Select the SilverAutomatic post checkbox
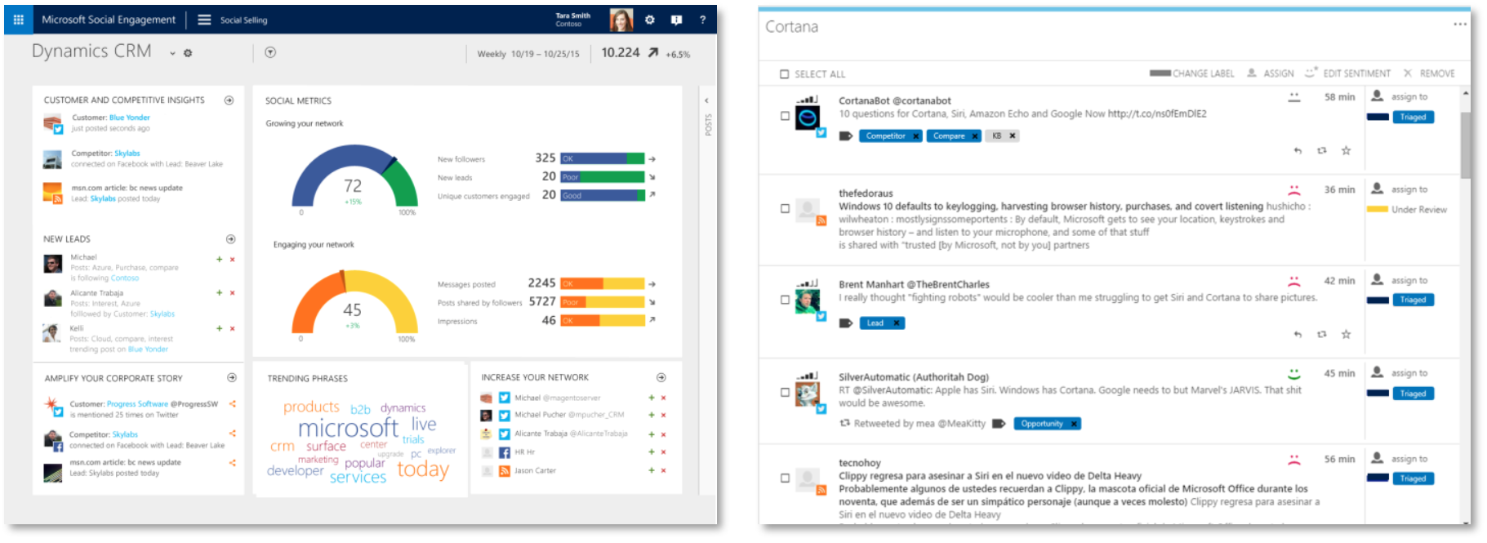Image resolution: width=1487 pixels, height=543 pixels. point(785,392)
